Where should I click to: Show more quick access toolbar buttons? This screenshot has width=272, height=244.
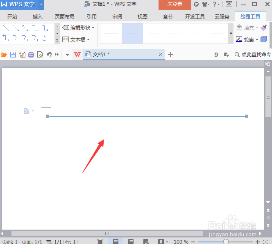click(57, 55)
